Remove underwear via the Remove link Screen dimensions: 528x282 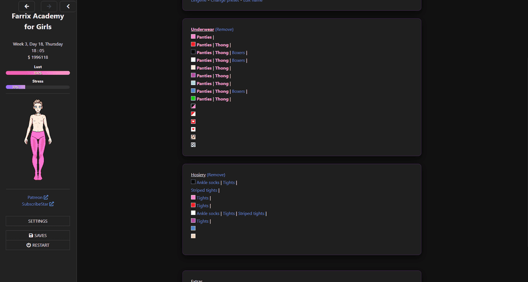[224, 29]
